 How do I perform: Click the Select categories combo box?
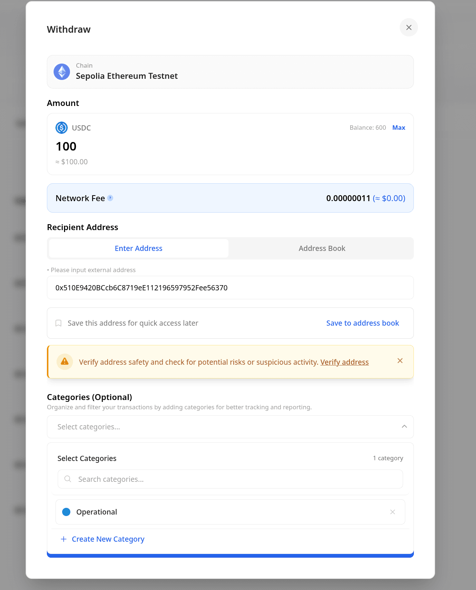click(223, 427)
